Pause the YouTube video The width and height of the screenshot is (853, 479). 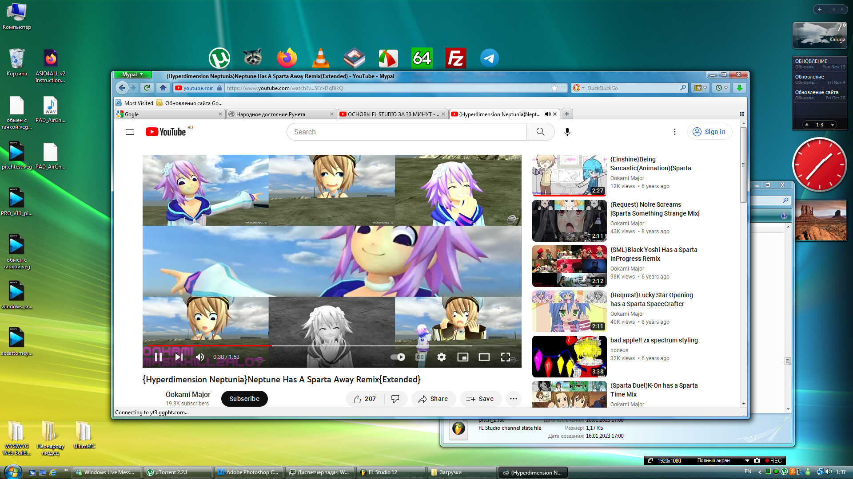[158, 357]
